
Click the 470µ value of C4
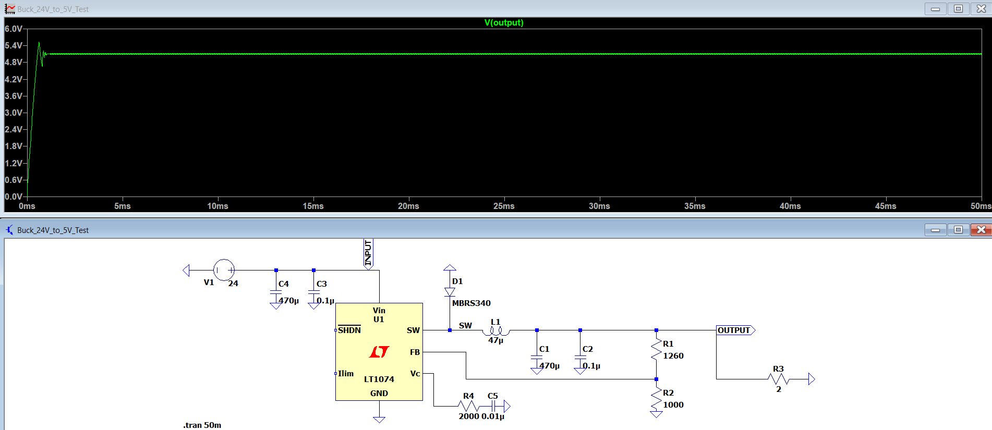[x=288, y=300]
